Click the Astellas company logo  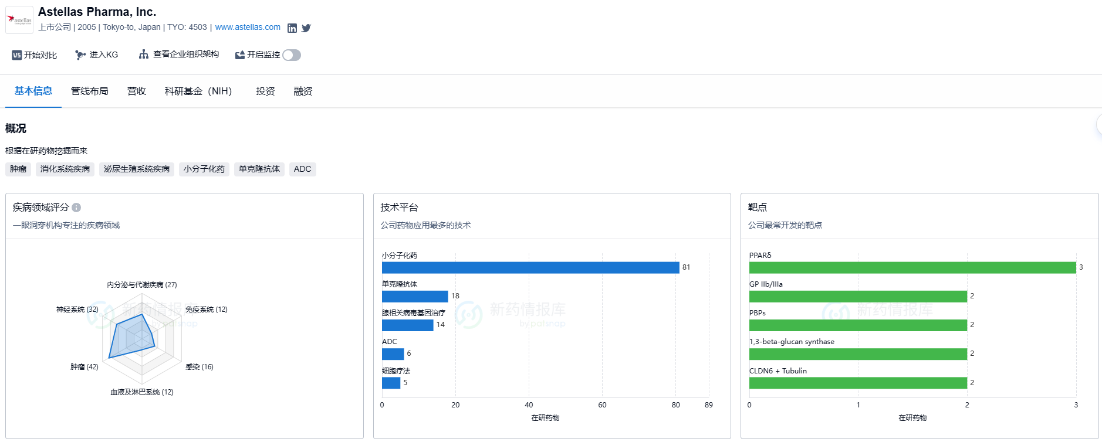click(x=19, y=20)
